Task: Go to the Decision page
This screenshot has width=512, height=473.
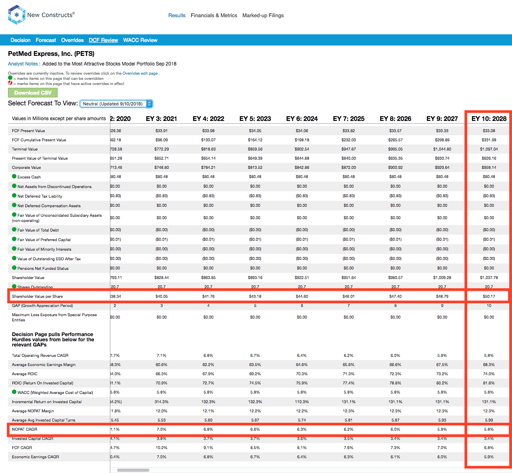Action: (20, 40)
